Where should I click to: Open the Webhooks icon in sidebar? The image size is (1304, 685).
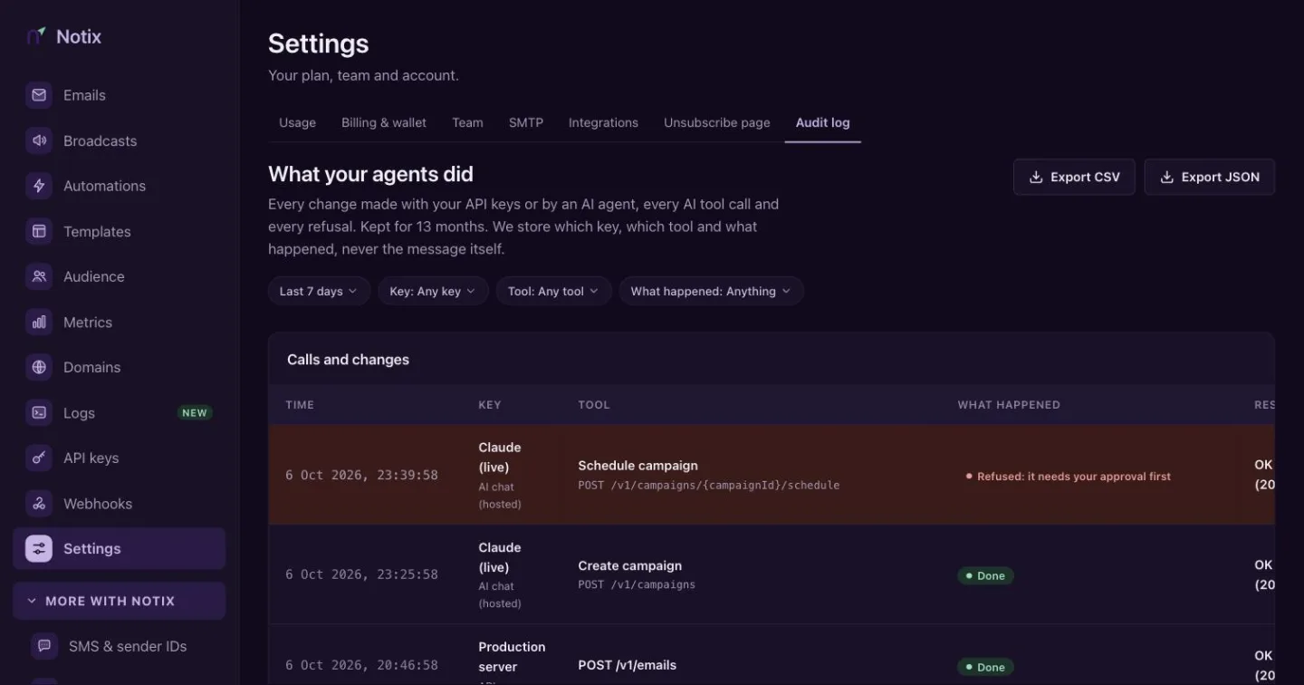(39, 503)
